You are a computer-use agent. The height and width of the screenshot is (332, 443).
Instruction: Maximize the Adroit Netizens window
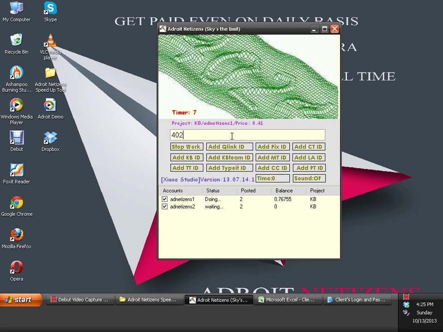pyautogui.click(x=324, y=29)
